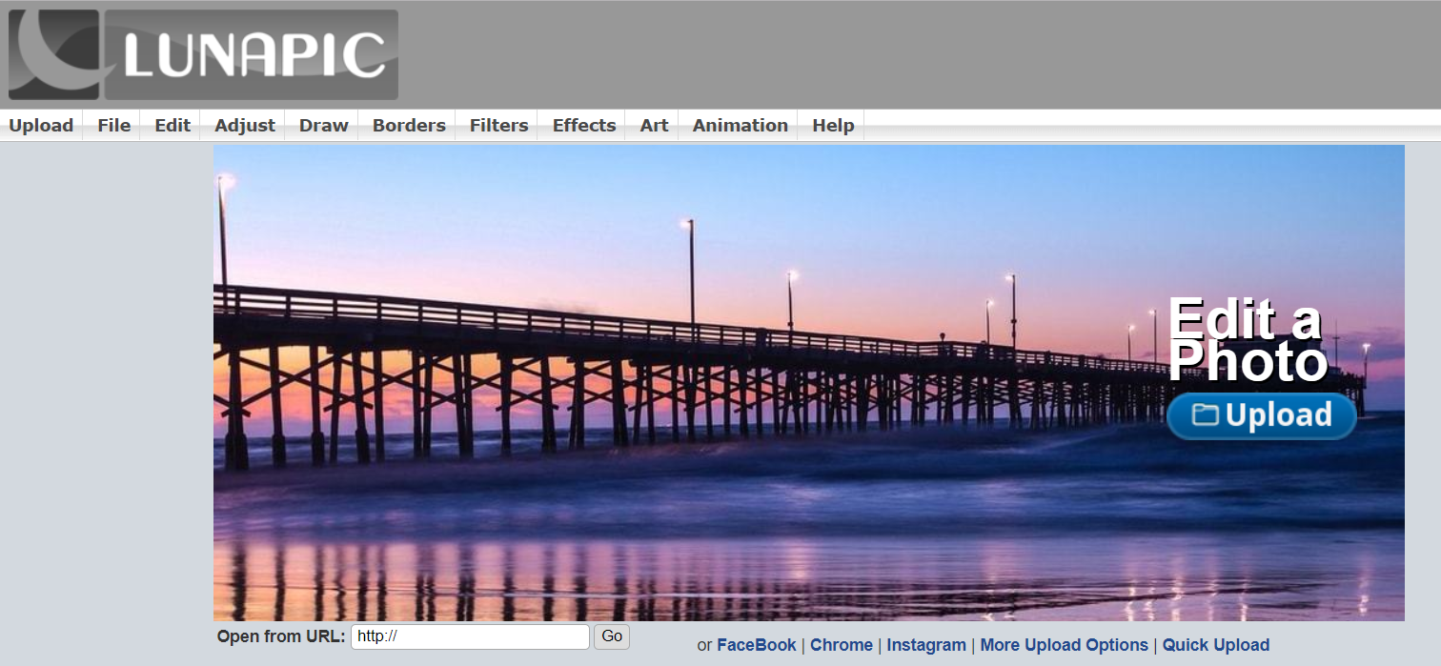
Task: Expand the Animation menu
Action: click(740, 126)
